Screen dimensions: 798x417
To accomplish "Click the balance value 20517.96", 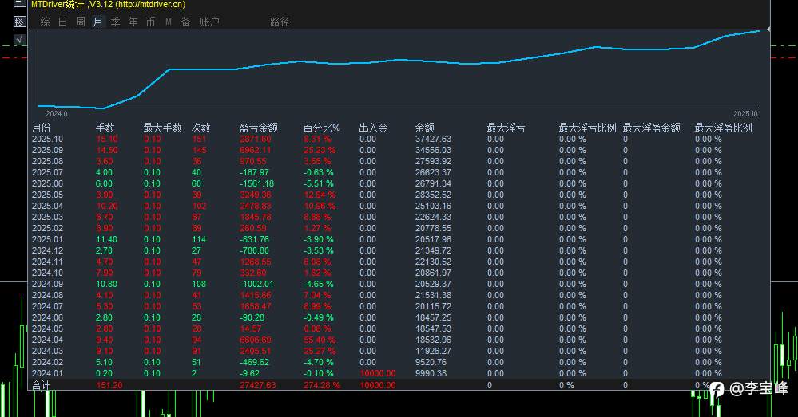I will point(433,239).
